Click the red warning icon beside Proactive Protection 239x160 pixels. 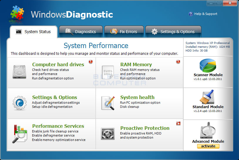(178, 123)
